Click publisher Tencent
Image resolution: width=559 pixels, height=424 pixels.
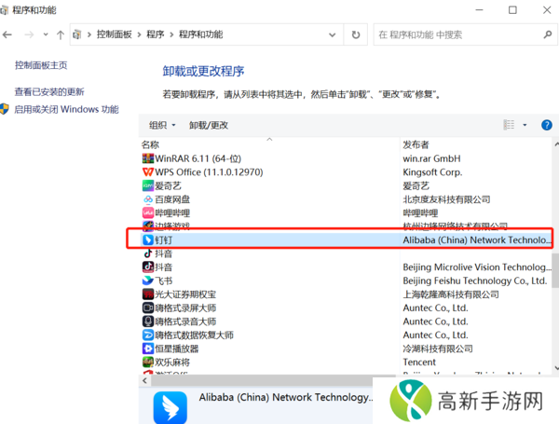[x=419, y=362]
